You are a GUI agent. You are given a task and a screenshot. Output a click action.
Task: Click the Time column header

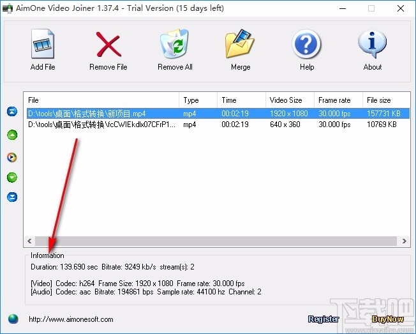tap(241, 100)
